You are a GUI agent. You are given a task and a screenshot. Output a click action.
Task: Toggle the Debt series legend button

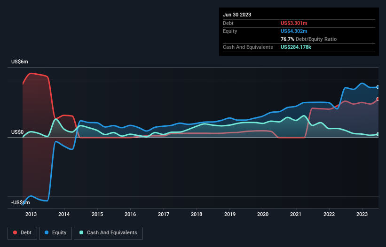tap(23, 233)
